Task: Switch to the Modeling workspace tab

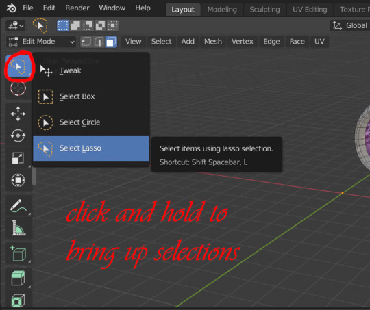Action: point(222,10)
